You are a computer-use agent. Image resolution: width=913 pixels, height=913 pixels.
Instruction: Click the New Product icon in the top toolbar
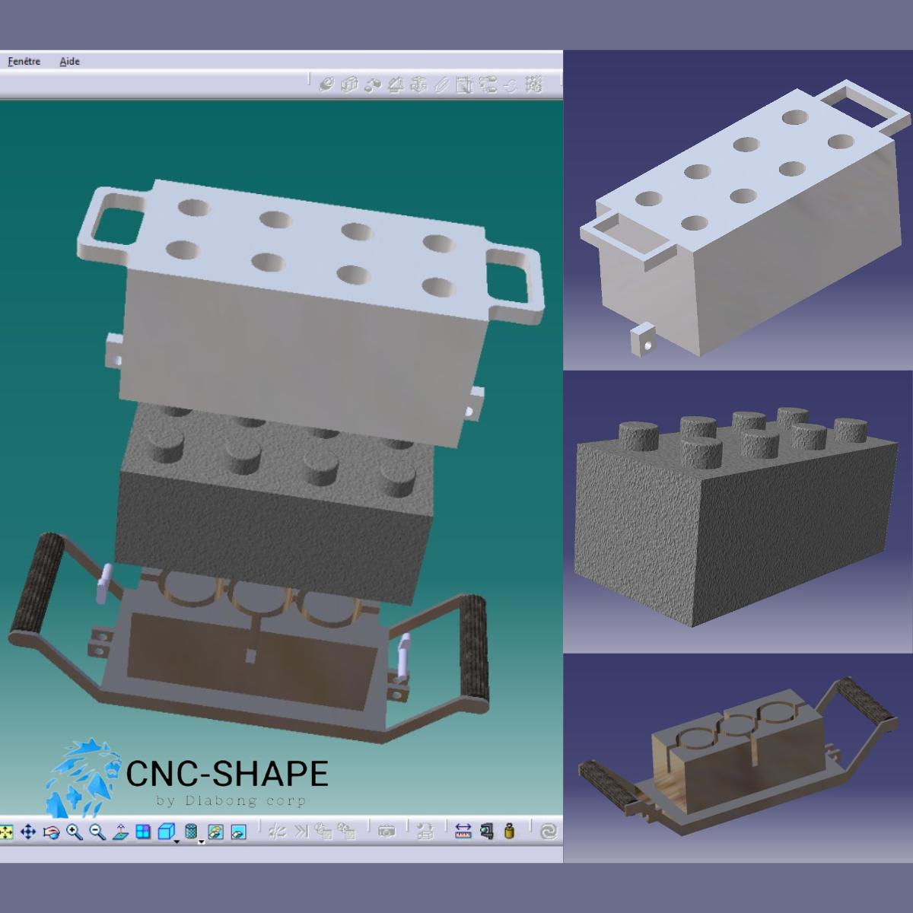(x=349, y=84)
